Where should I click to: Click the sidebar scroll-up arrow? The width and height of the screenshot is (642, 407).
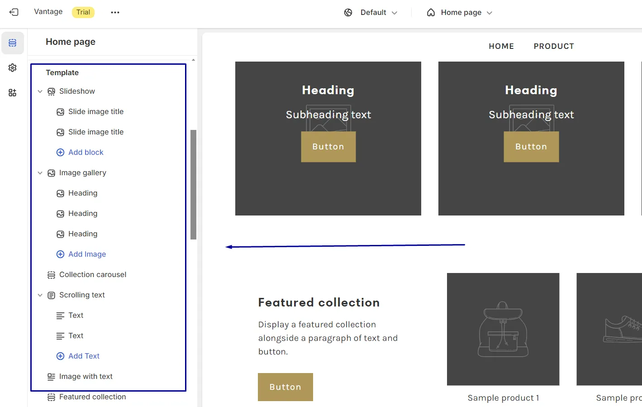click(x=194, y=60)
